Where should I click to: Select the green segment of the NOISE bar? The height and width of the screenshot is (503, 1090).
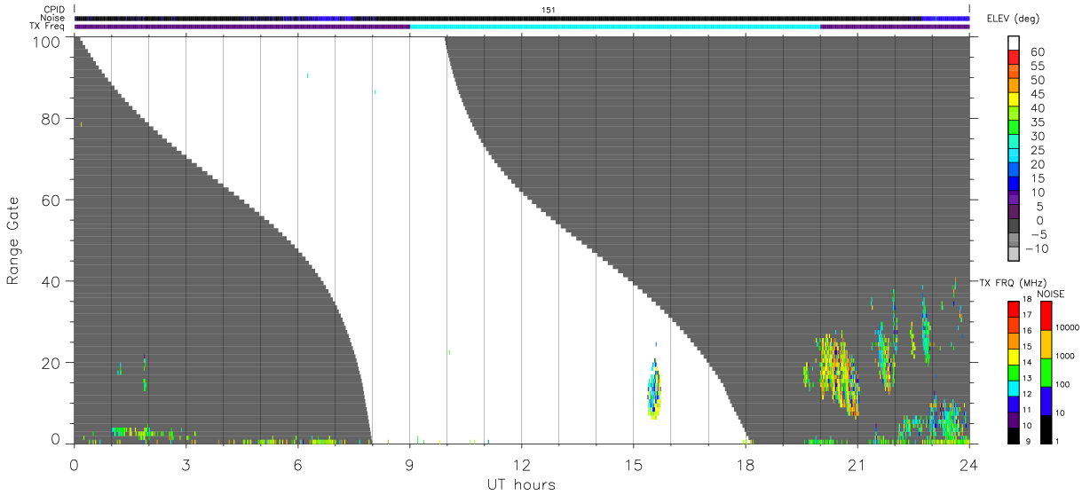(1046, 372)
